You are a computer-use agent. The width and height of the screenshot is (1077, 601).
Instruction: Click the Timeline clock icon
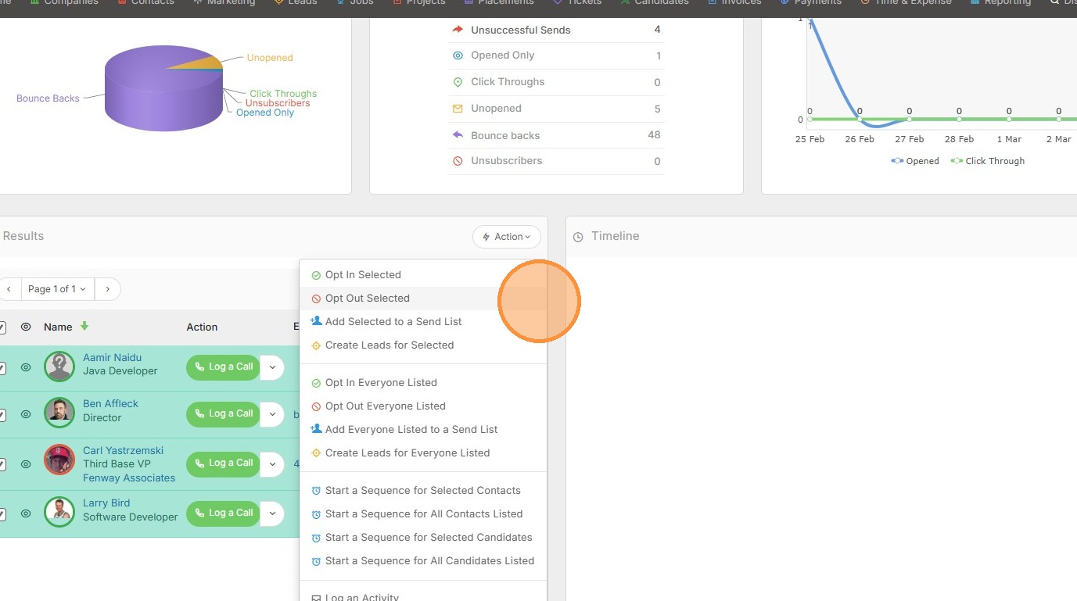click(x=578, y=237)
